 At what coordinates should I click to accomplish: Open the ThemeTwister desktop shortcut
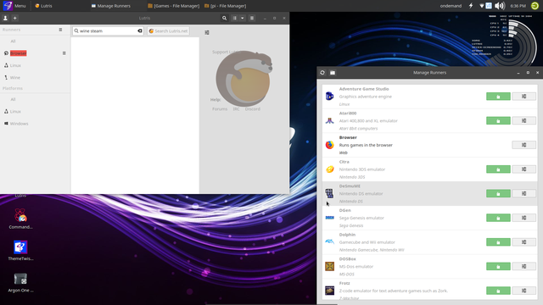tap(20, 251)
